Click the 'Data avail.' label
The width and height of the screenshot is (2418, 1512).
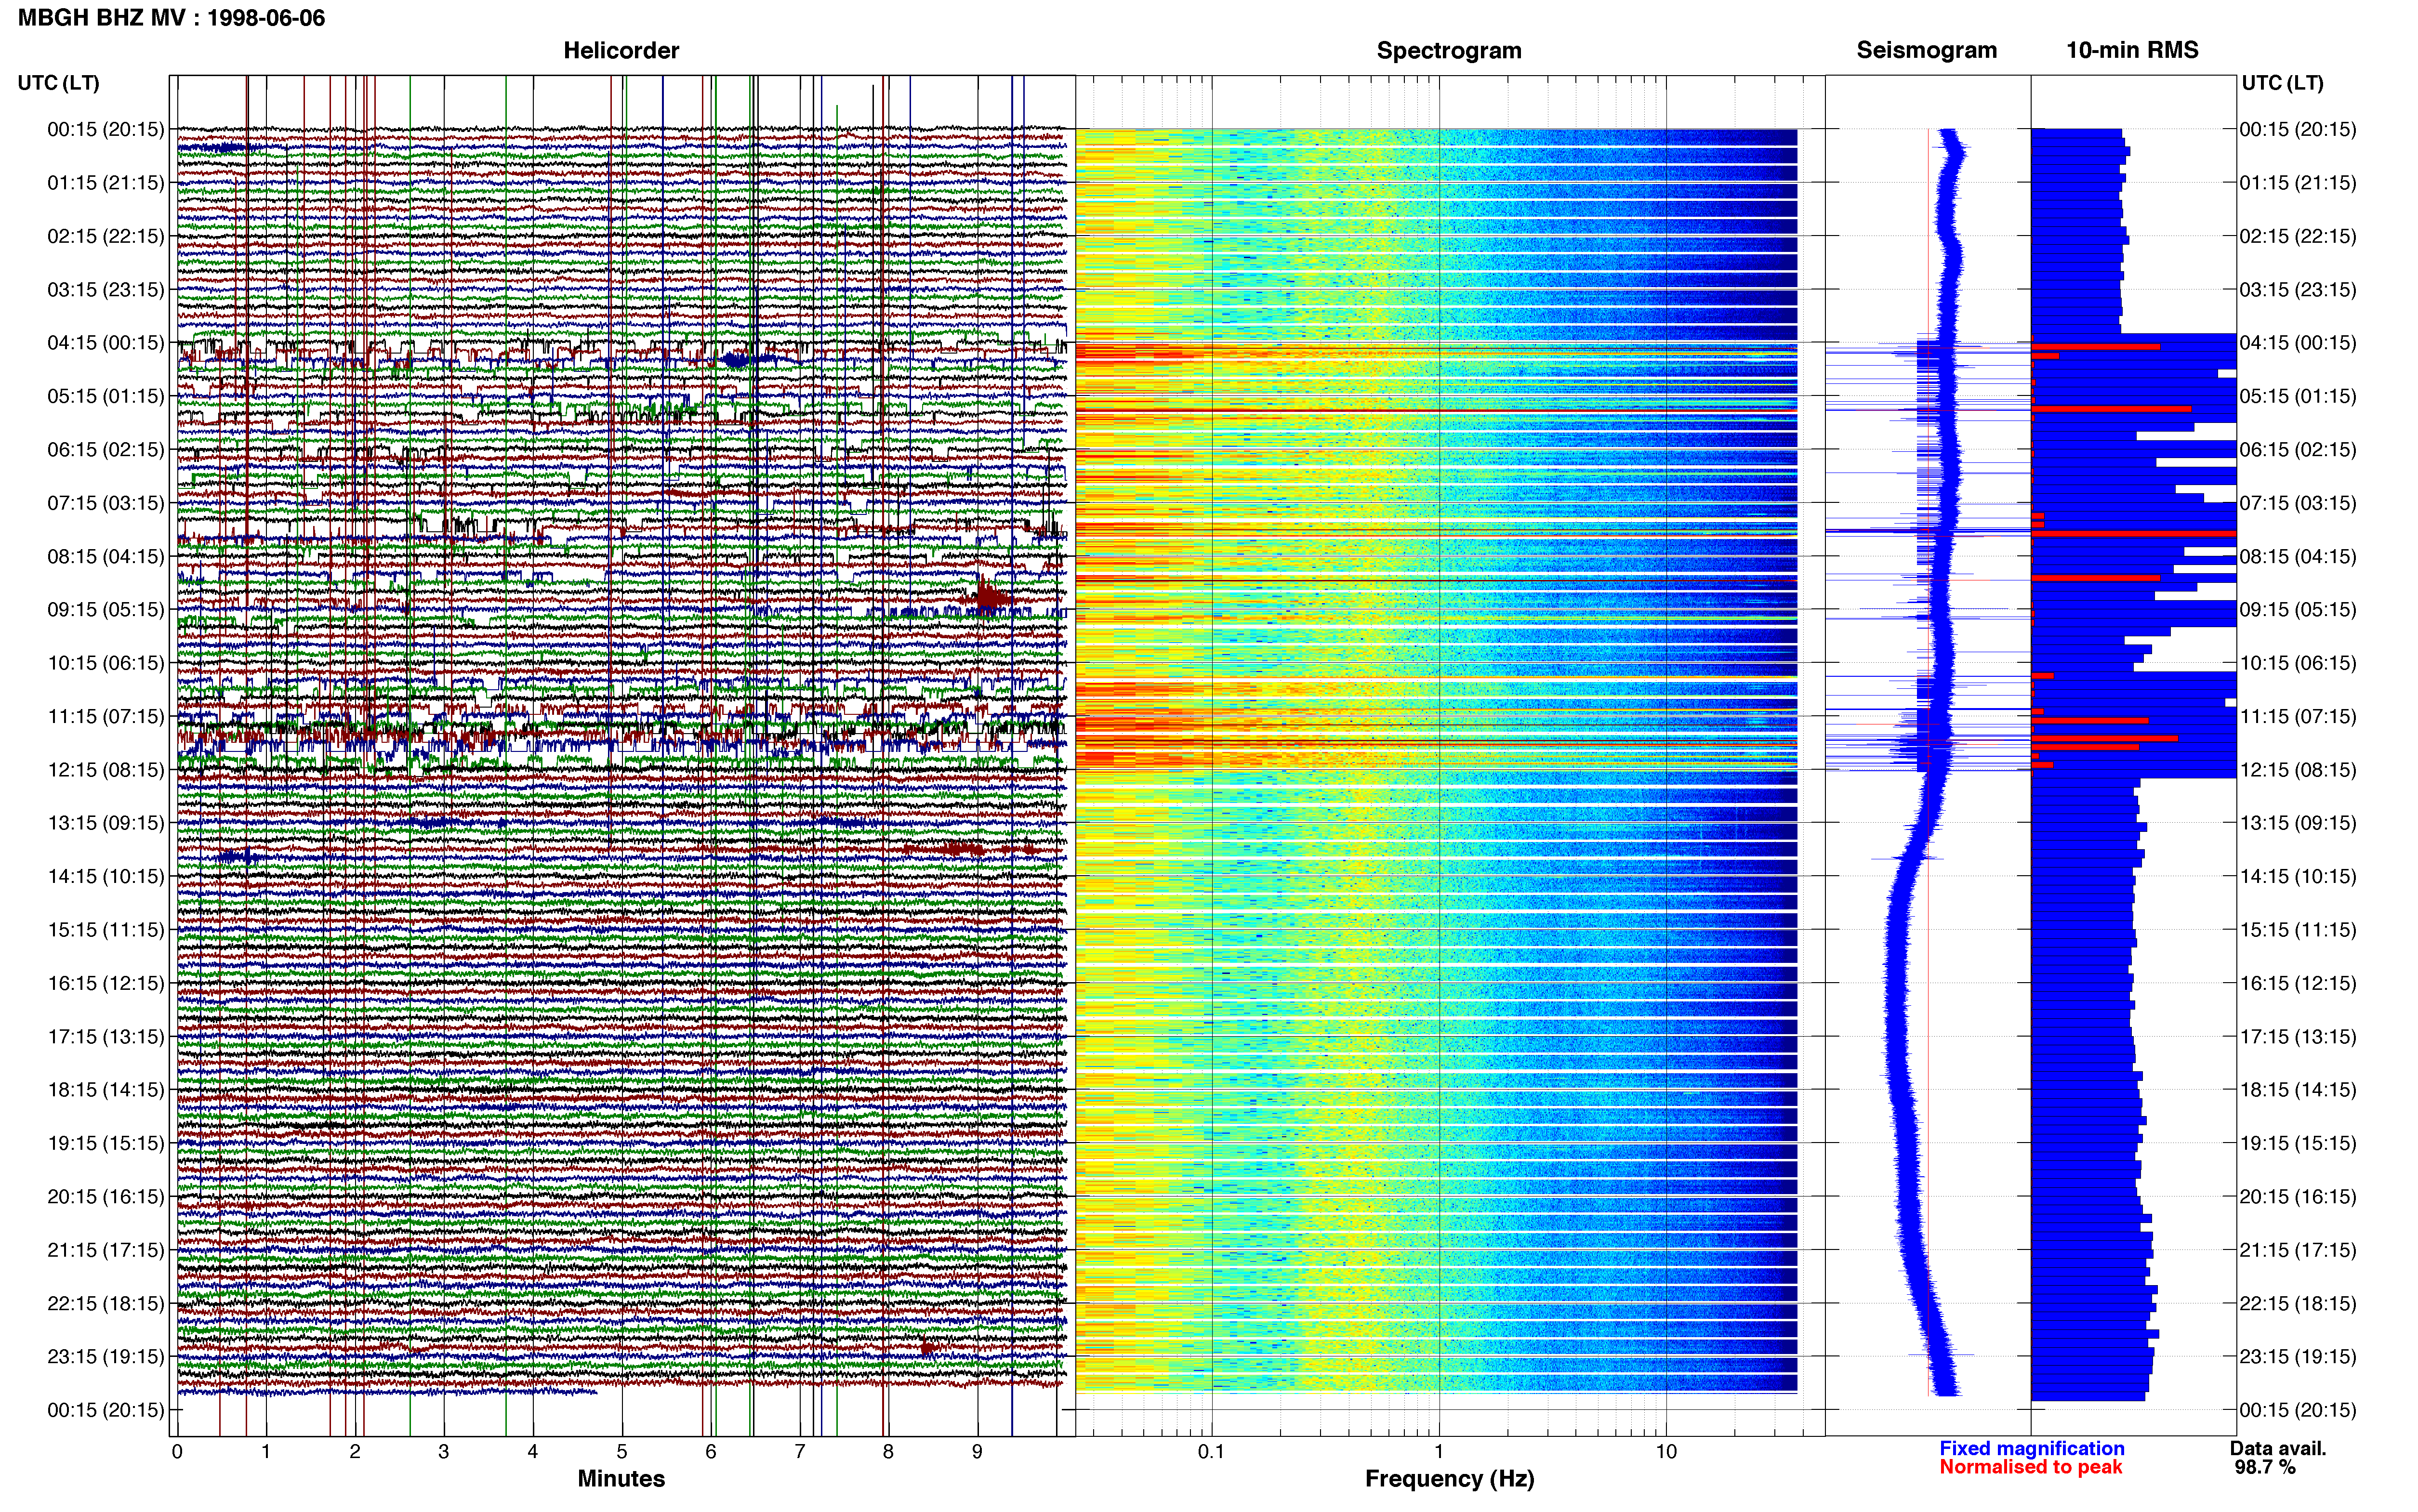pyautogui.click(x=2278, y=1449)
